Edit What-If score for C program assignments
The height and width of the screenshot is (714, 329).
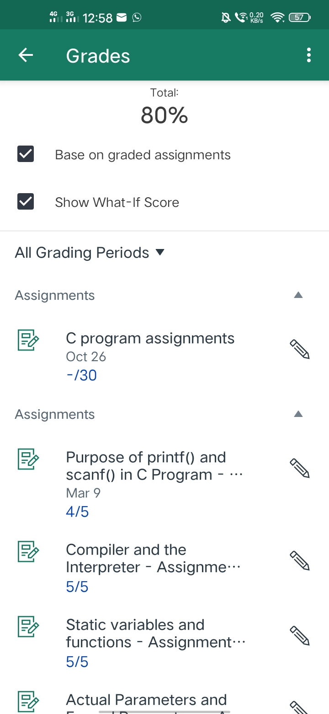(x=300, y=349)
